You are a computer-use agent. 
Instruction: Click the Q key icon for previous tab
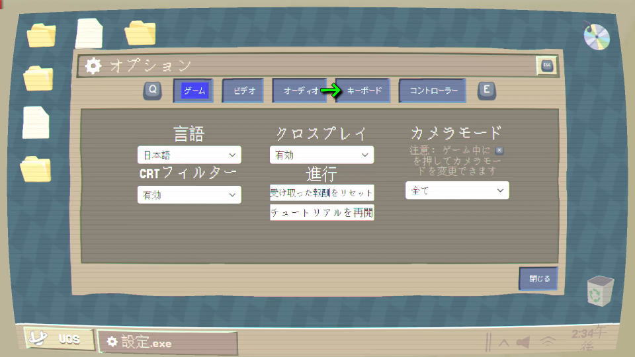coord(152,91)
